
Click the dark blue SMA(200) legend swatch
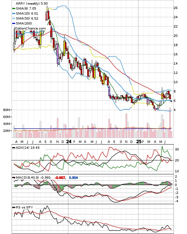pyautogui.click(x=14, y=23)
